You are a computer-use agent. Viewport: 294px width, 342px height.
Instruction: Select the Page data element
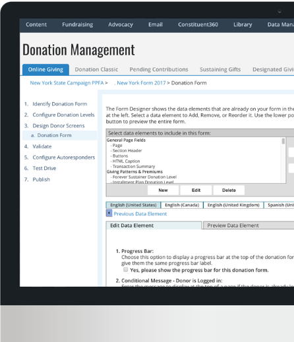pyautogui.click(x=117, y=146)
